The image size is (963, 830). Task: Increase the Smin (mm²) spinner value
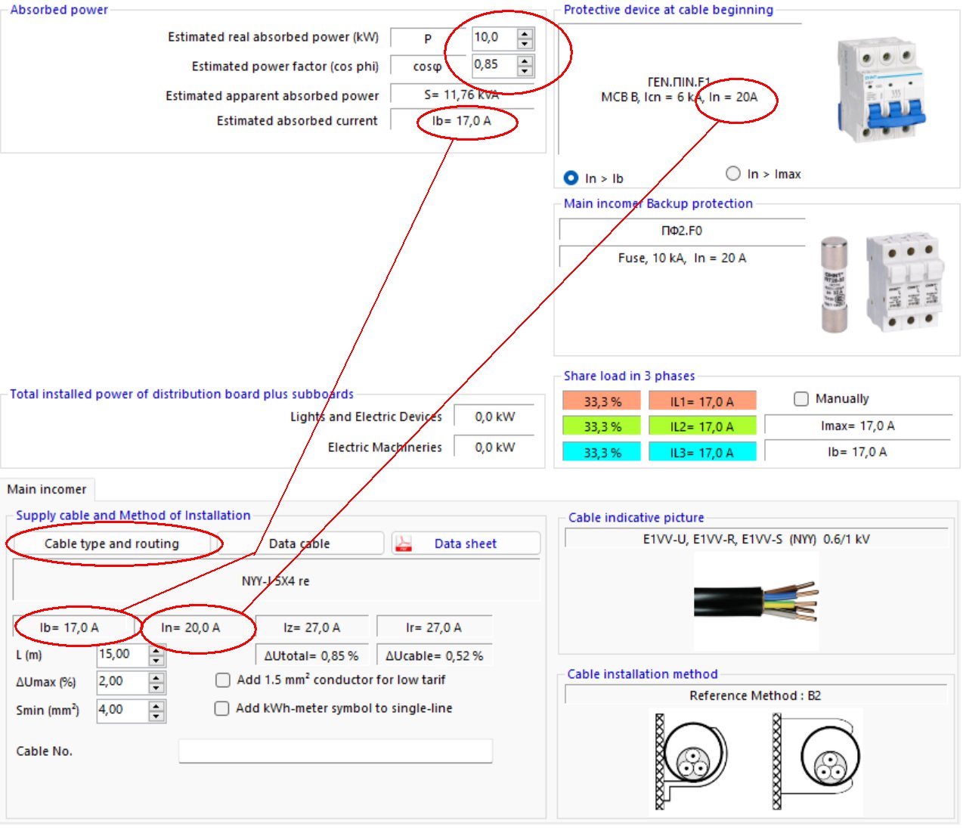(x=156, y=706)
